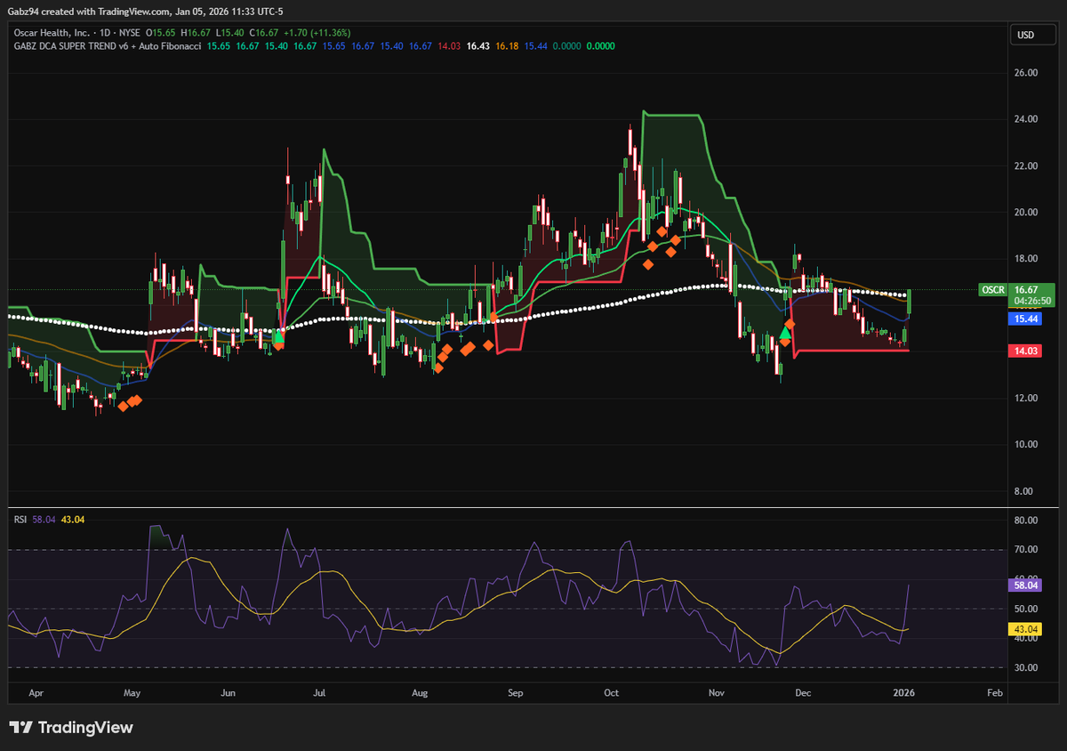Viewport: 1067px width, 751px height.
Task: Click the red 14.03 price axis label
Action: pyautogui.click(x=1027, y=351)
